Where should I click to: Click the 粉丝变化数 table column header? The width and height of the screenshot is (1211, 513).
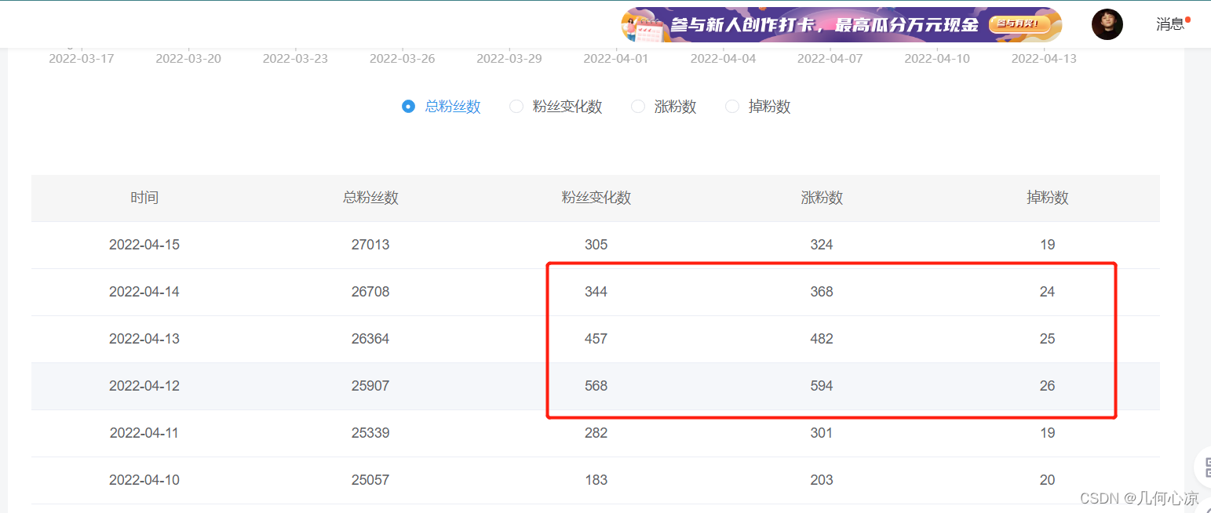click(596, 198)
